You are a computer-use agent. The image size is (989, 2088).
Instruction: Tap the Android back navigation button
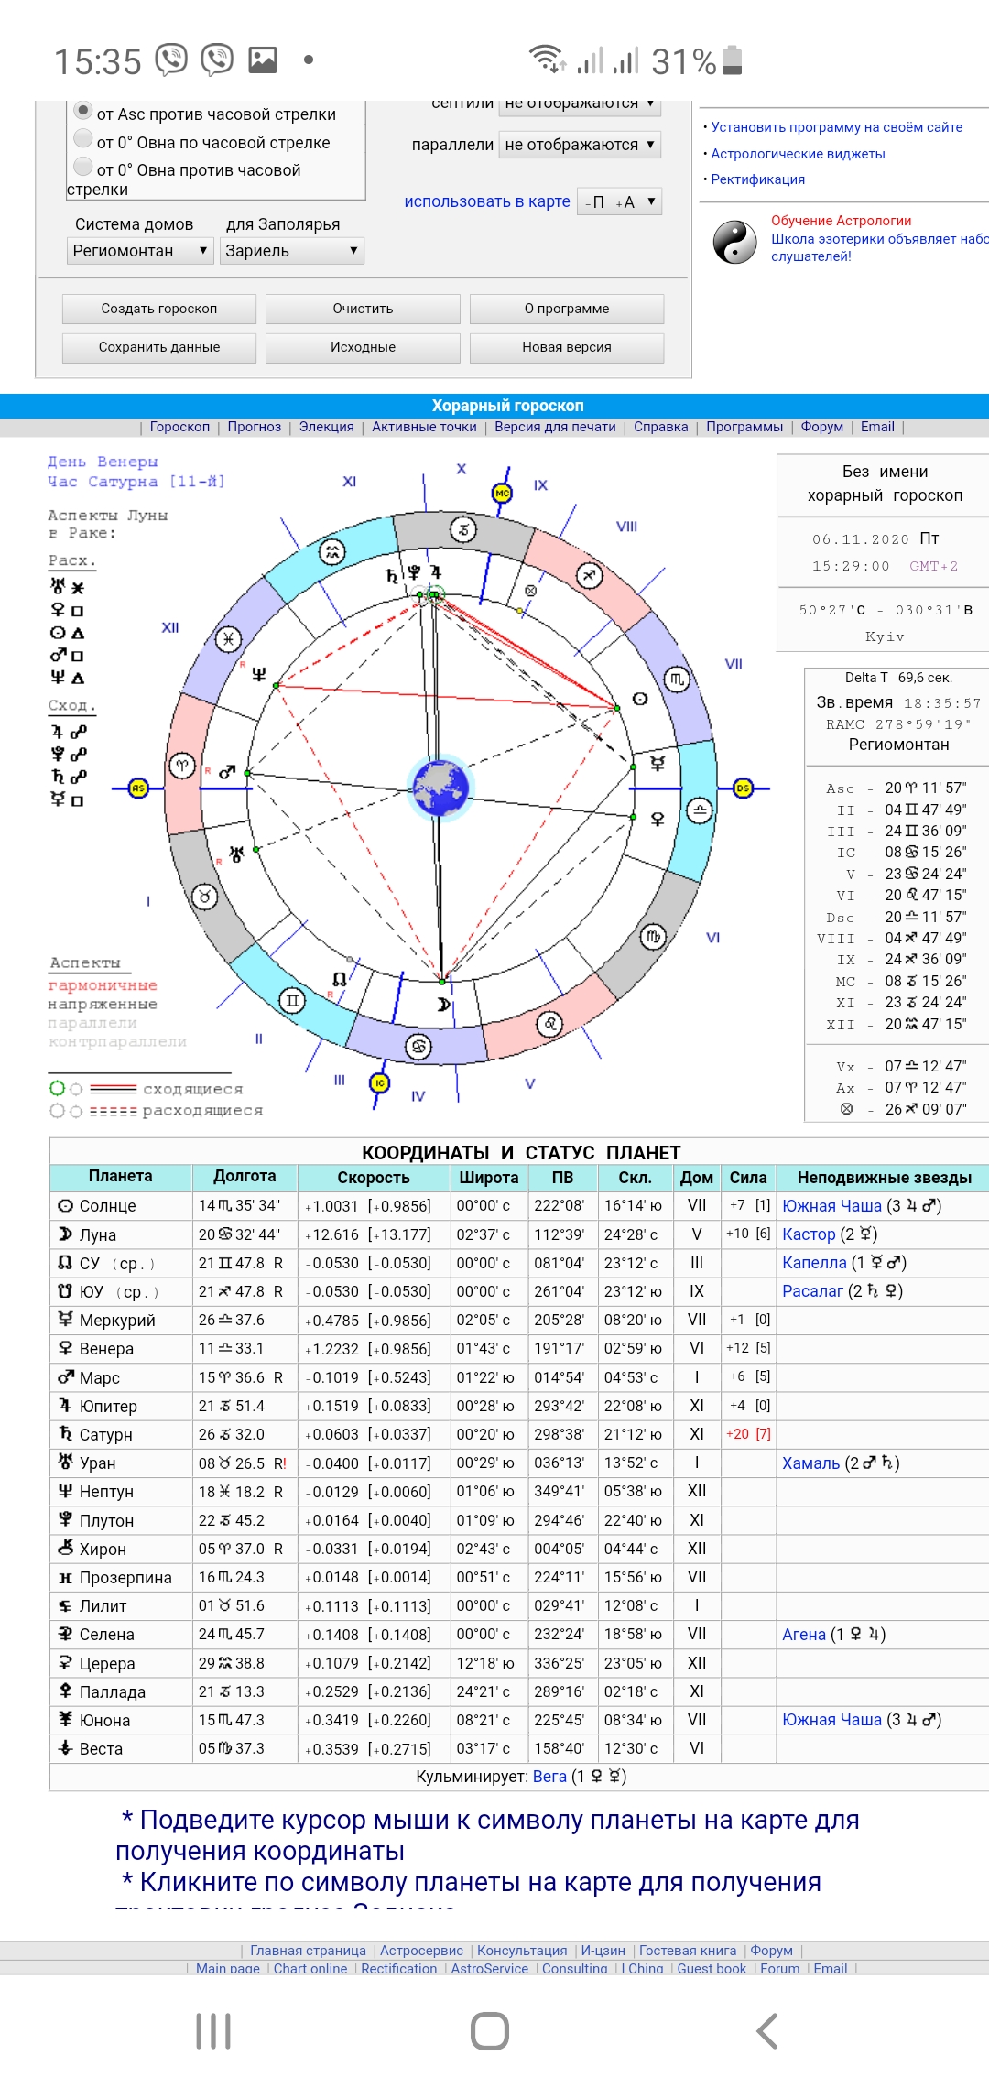[x=767, y=2030]
